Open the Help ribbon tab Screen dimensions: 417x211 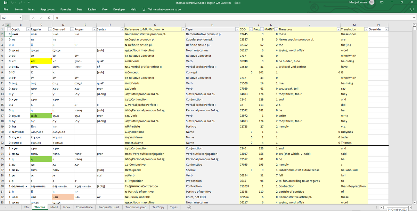[x=133, y=9]
